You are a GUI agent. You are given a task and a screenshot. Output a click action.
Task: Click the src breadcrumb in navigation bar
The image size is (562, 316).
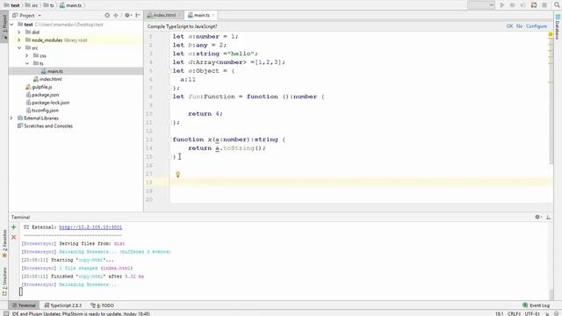pos(32,5)
